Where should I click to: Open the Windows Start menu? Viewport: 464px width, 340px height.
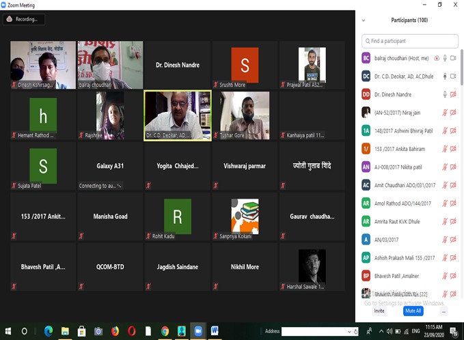[x=8, y=331]
